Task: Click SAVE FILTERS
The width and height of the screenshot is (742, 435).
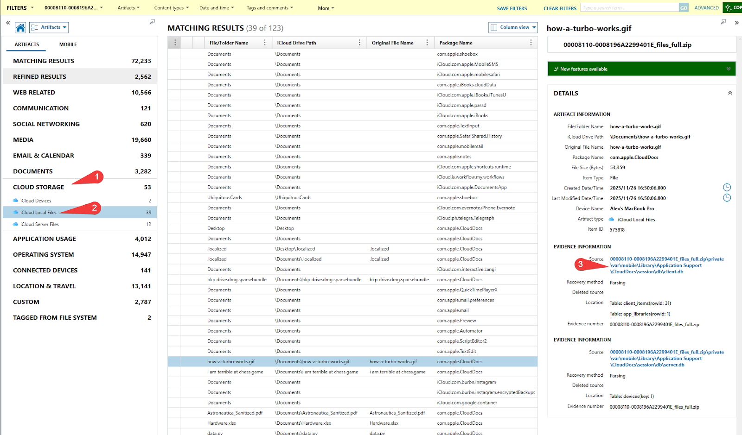Action: coord(512,8)
